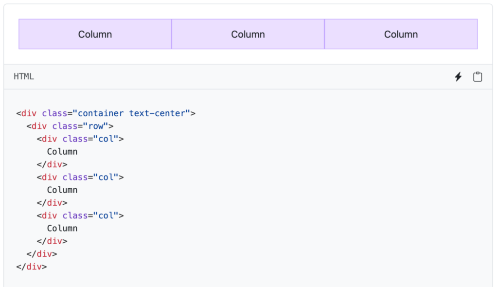The image size is (498, 287).
Task: Select the middle Column box in preview
Action: pos(248,34)
